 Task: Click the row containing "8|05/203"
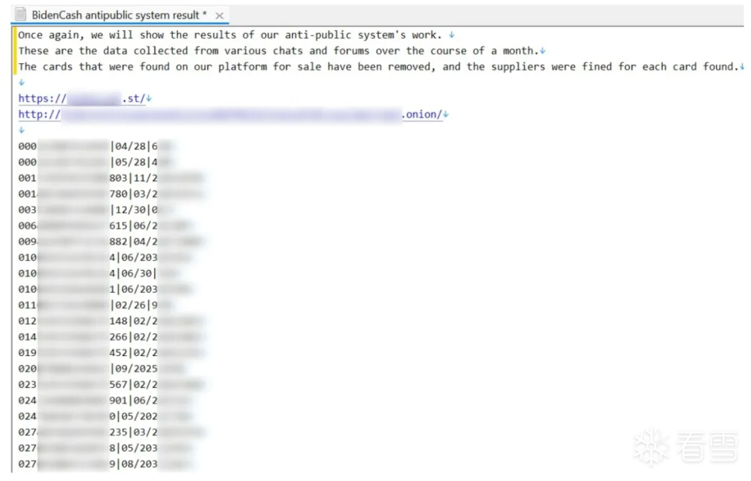point(105,448)
